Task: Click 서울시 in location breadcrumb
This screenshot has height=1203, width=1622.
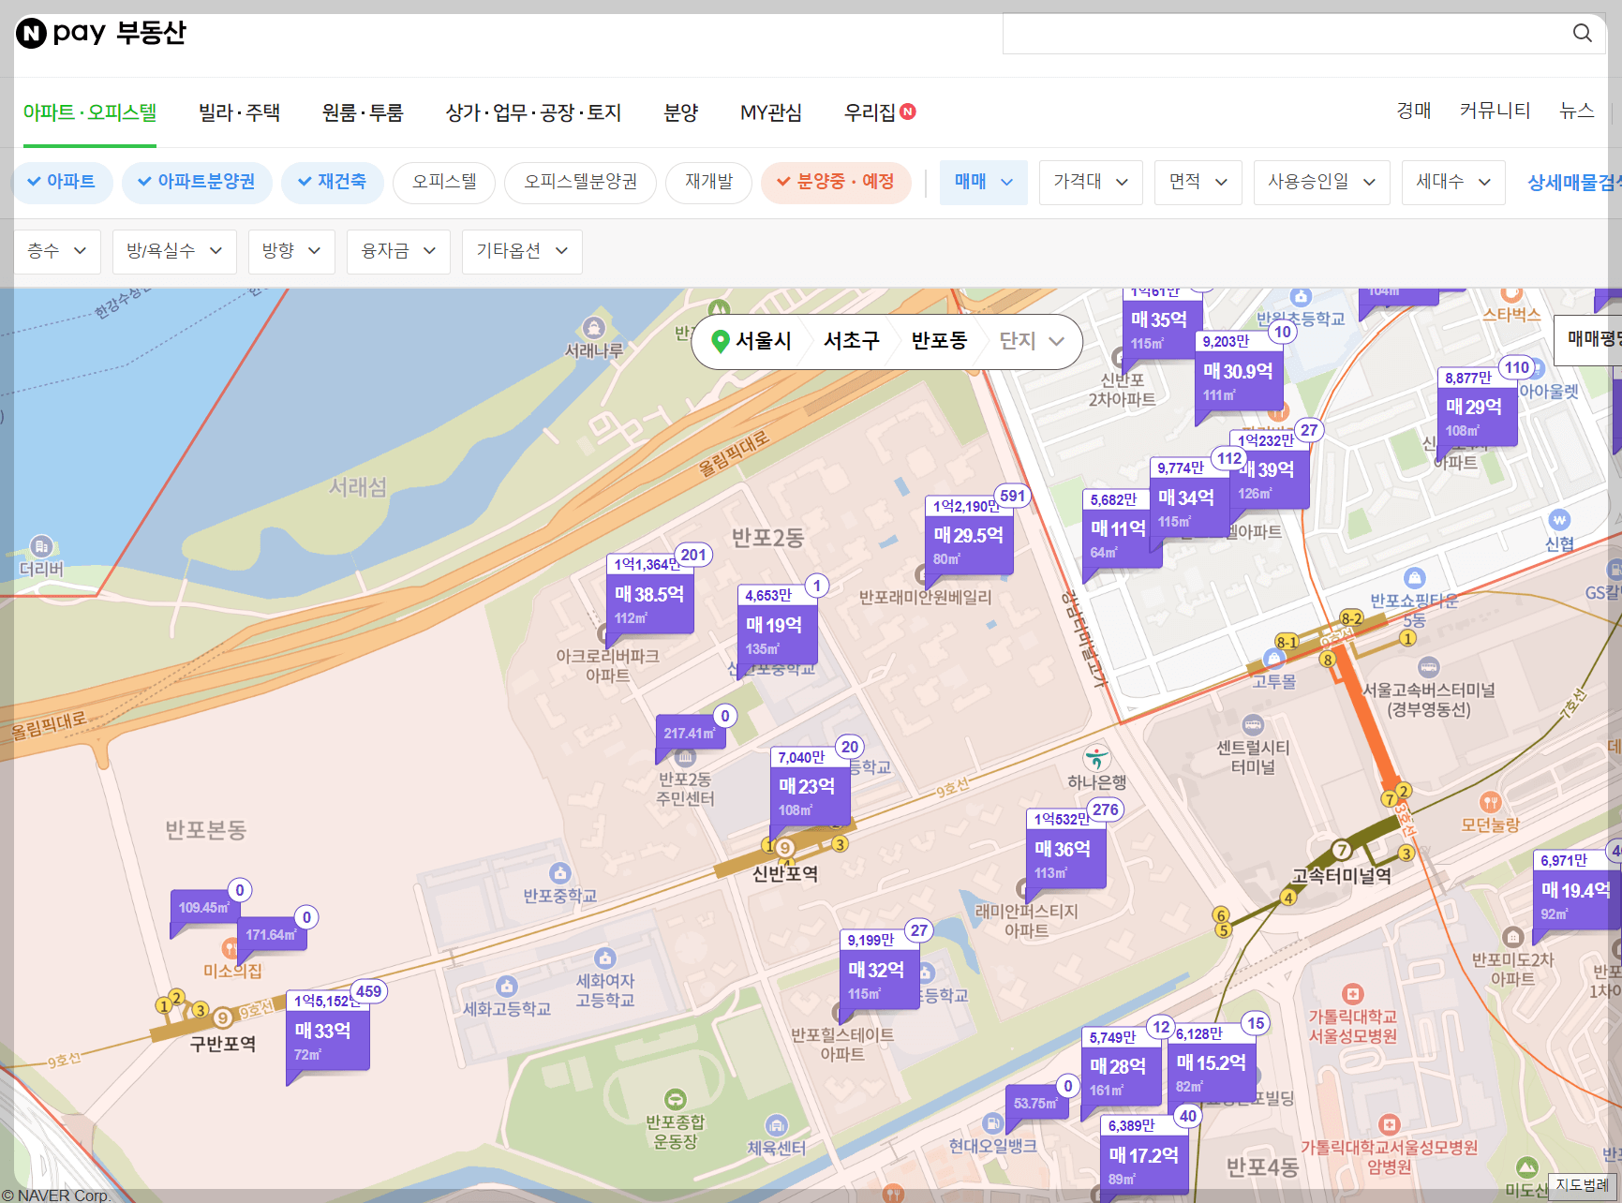Action: click(x=764, y=341)
